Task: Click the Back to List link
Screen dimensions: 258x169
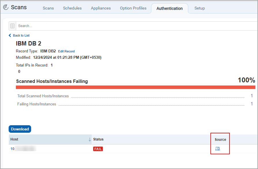Action: point(21,35)
